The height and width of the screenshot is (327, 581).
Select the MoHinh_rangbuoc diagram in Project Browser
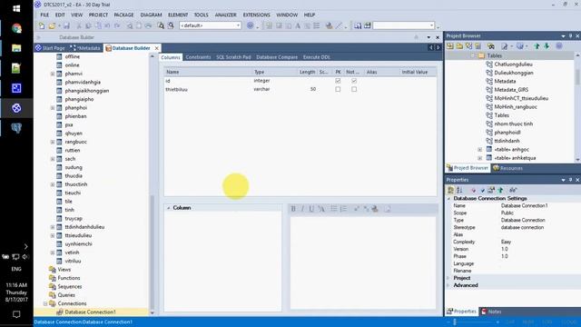click(x=516, y=107)
